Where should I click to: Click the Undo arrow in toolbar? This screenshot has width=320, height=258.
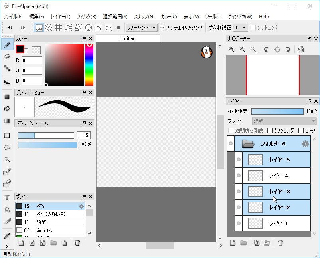[10, 28]
